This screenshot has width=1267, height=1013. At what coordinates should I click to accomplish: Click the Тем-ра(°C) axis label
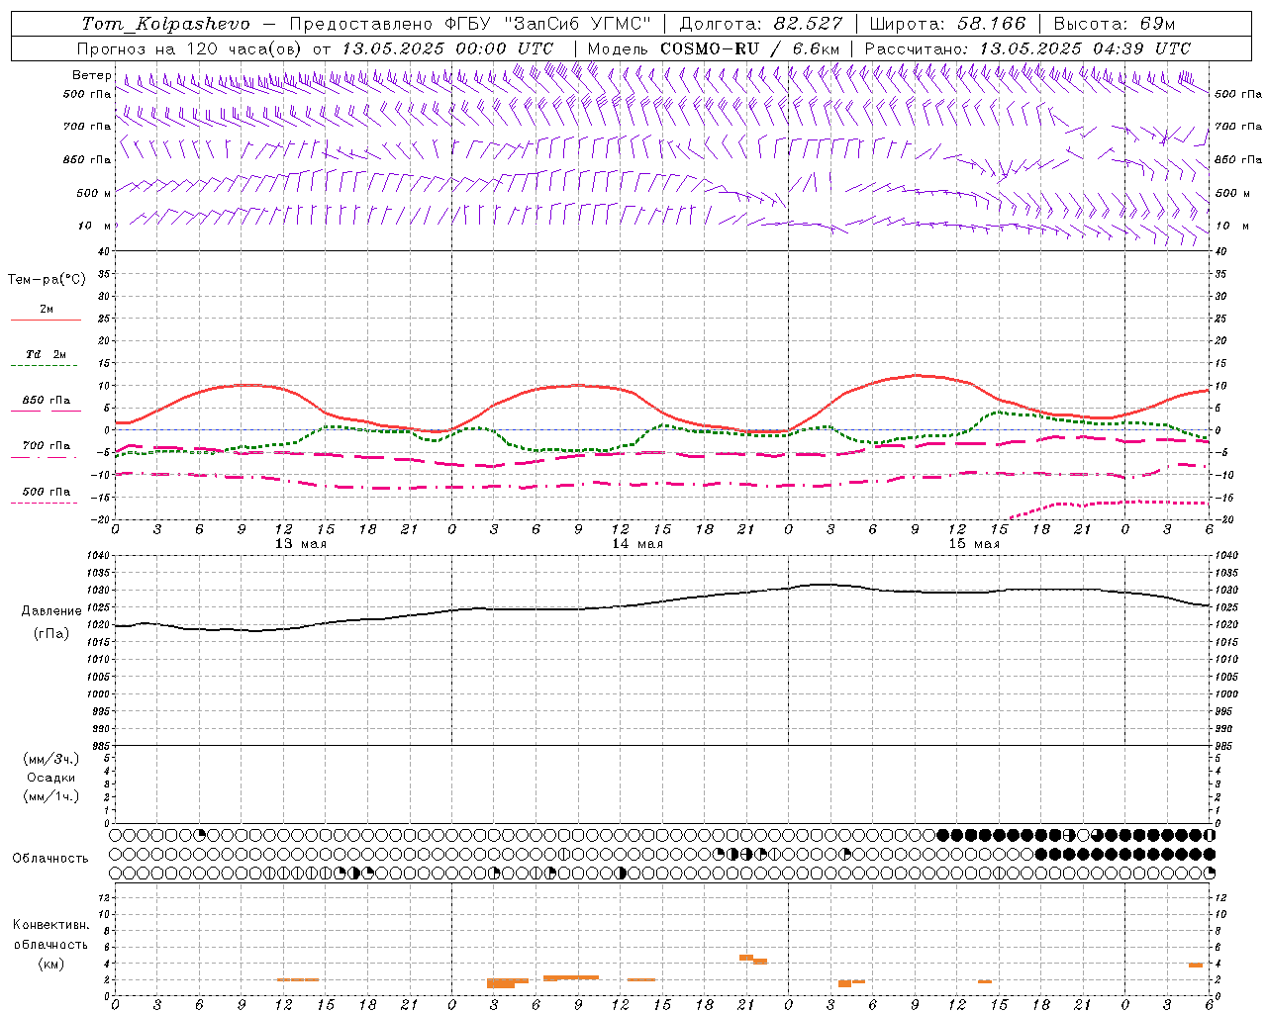[x=47, y=280]
